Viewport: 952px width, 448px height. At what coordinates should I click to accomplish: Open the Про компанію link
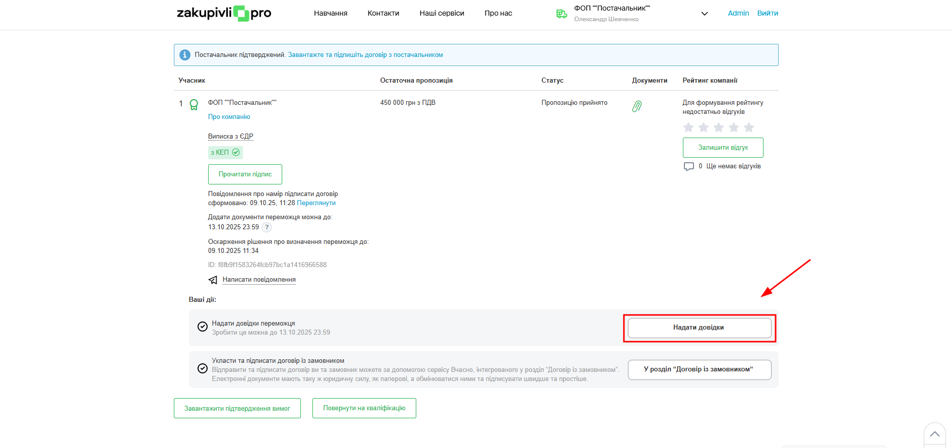[x=229, y=117]
